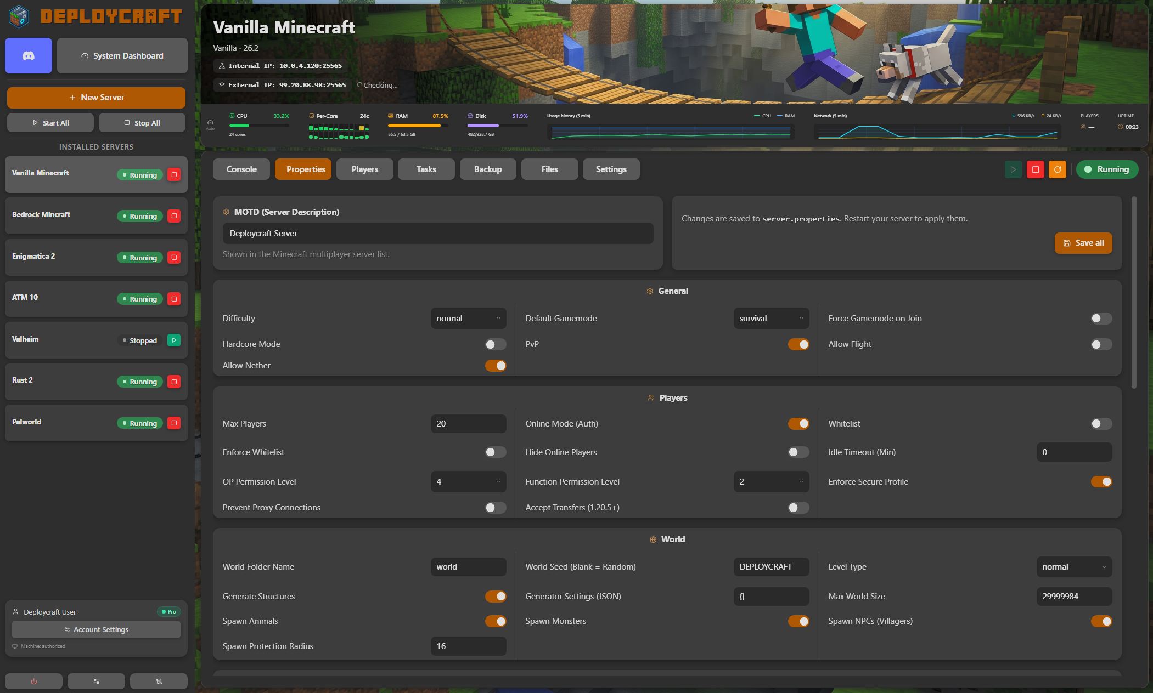The width and height of the screenshot is (1153, 693).
Task: Switch to the Backup tab
Action: pos(488,169)
